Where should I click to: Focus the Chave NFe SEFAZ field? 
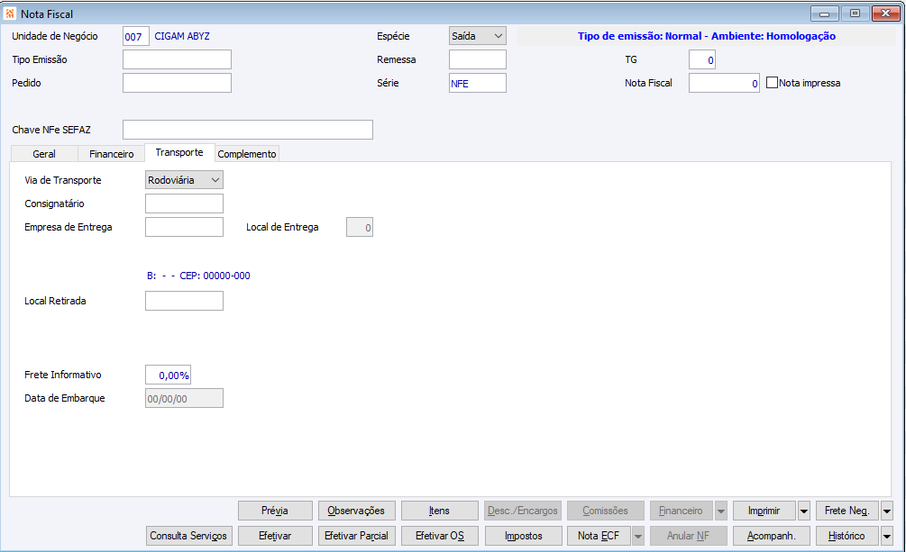[247, 130]
